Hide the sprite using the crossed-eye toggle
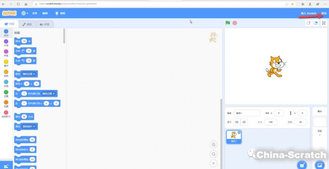 pos(245,122)
